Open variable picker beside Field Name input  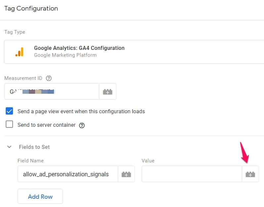(126, 174)
